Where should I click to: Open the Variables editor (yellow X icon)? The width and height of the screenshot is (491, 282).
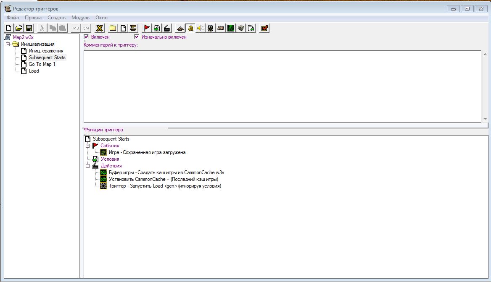click(100, 28)
